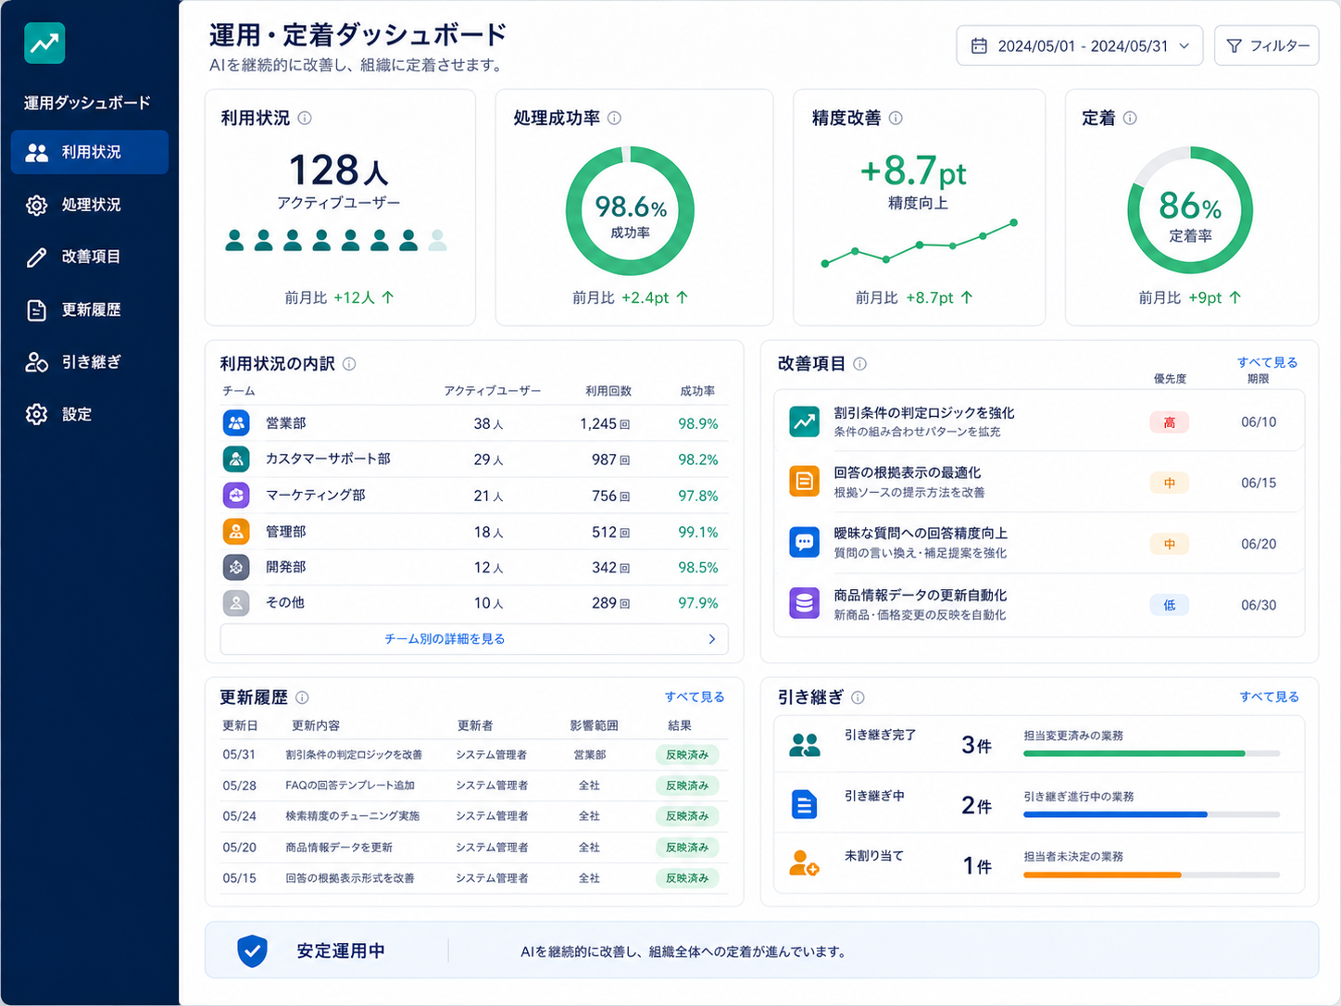1341x1006 pixels.
Task: Click the 商品情報データの更新自動化 database icon
Action: [x=804, y=604]
